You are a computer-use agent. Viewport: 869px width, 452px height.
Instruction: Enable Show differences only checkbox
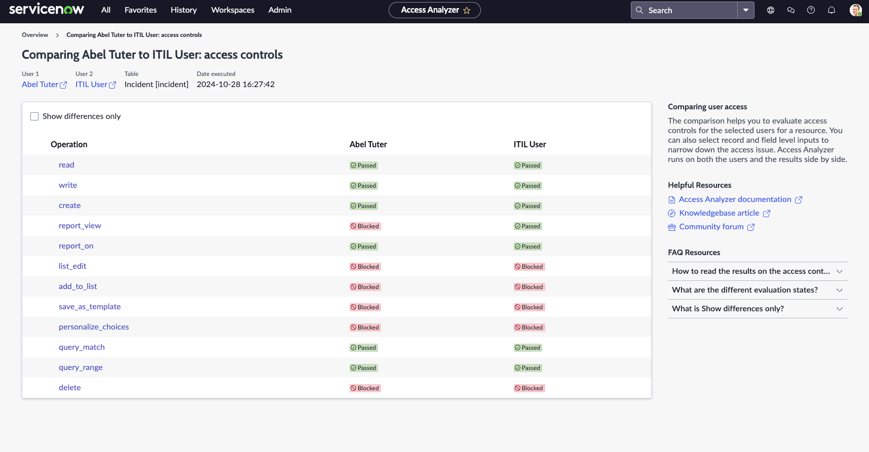34,116
